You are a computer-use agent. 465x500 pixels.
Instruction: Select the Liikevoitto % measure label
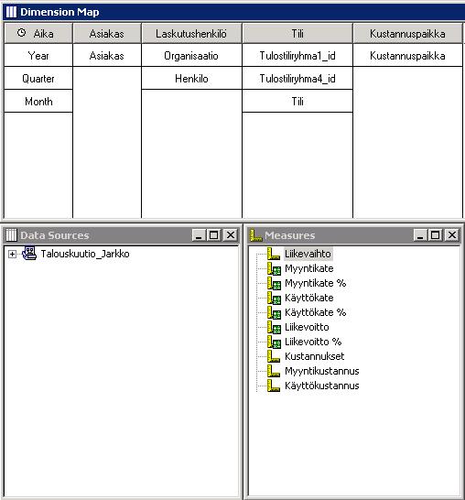point(313,342)
